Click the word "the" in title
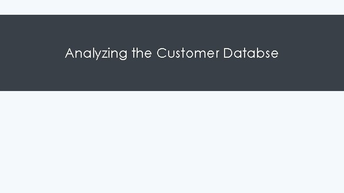 (x=142, y=53)
